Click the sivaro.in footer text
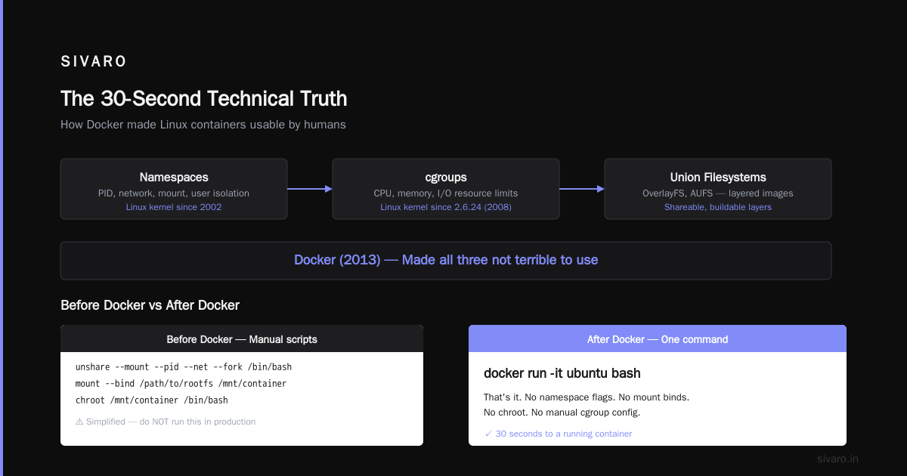This screenshot has width=907, height=476. (838, 459)
